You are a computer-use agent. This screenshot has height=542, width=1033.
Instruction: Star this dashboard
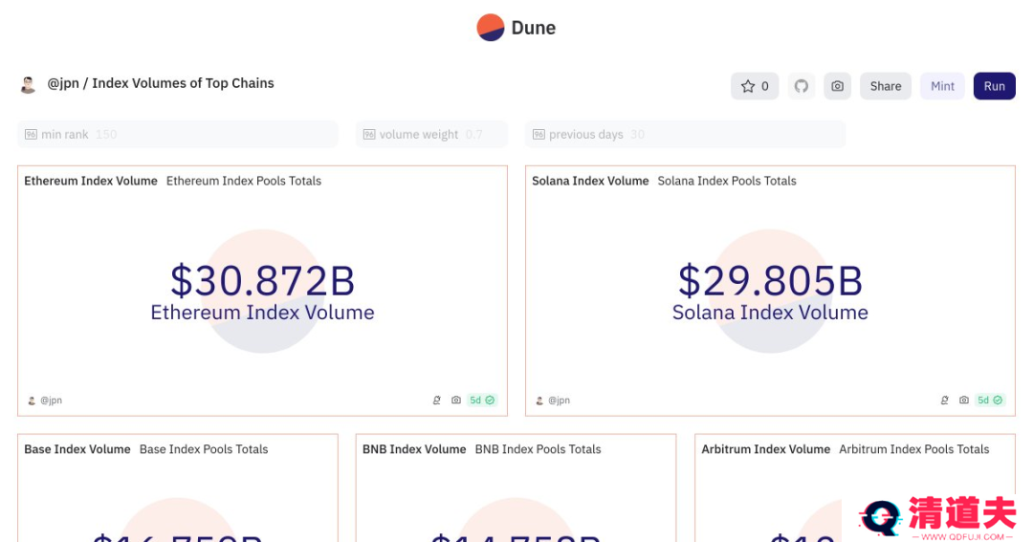click(x=755, y=86)
